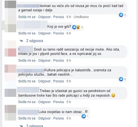Click 'Odgovor' under Kultura policajca comment

44,81
